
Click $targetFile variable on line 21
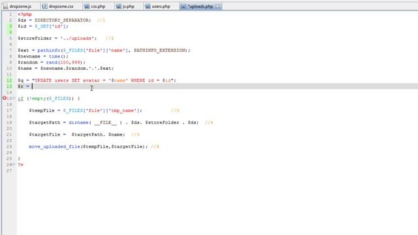click(44, 134)
